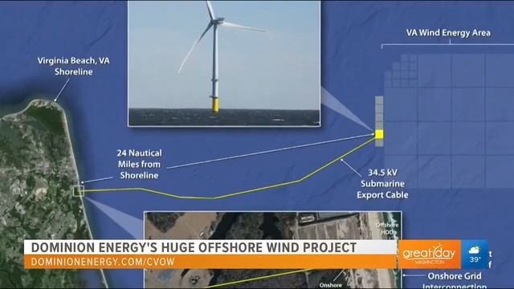Click the 'Offshore HDD' label in aerial photo
The height and width of the screenshot is (289, 514).
[x=387, y=228]
